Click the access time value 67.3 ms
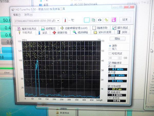Image resolution: width=154 pixels, height=116 pixels. 117,89
